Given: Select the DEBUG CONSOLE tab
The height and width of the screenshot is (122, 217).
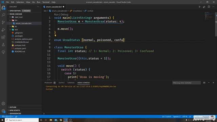Looking at the screenshot, I should click(x=83, y=83).
